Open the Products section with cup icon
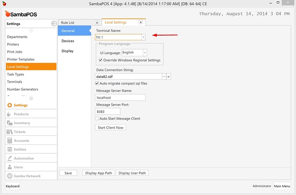The width and height of the screenshot is (296, 195). coord(10,114)
